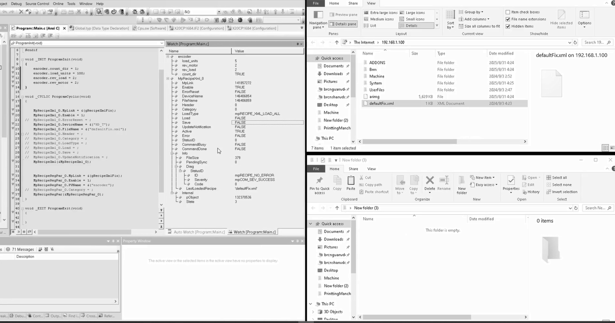
Task: Uncheck the File name extensions checkbox
Action: point(508,19)
